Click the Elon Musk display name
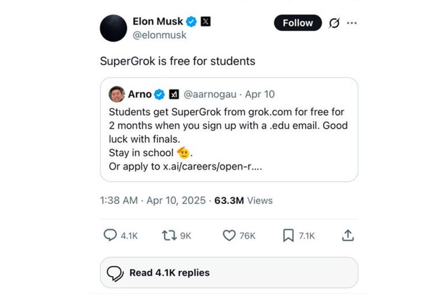 [x=158, y=22]
